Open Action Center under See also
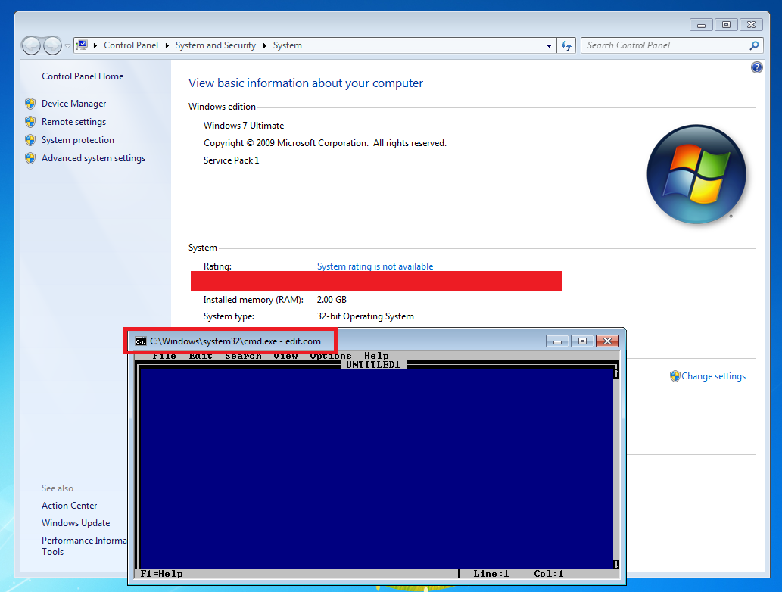The height and width of the screenshot is (592, 782). pos(70,506)
